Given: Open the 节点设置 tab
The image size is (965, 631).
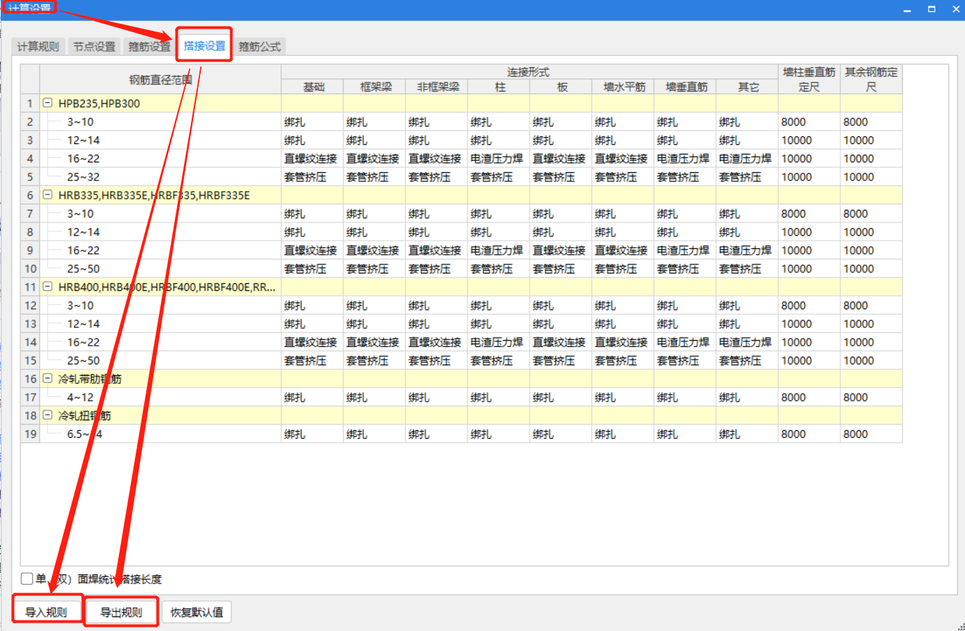Looking at the screenshot, I should pyautogui.click(x=94, y=46).
